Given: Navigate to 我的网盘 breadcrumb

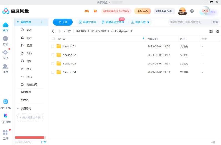Looking at the screenshot, I should (x=81, y=31).
